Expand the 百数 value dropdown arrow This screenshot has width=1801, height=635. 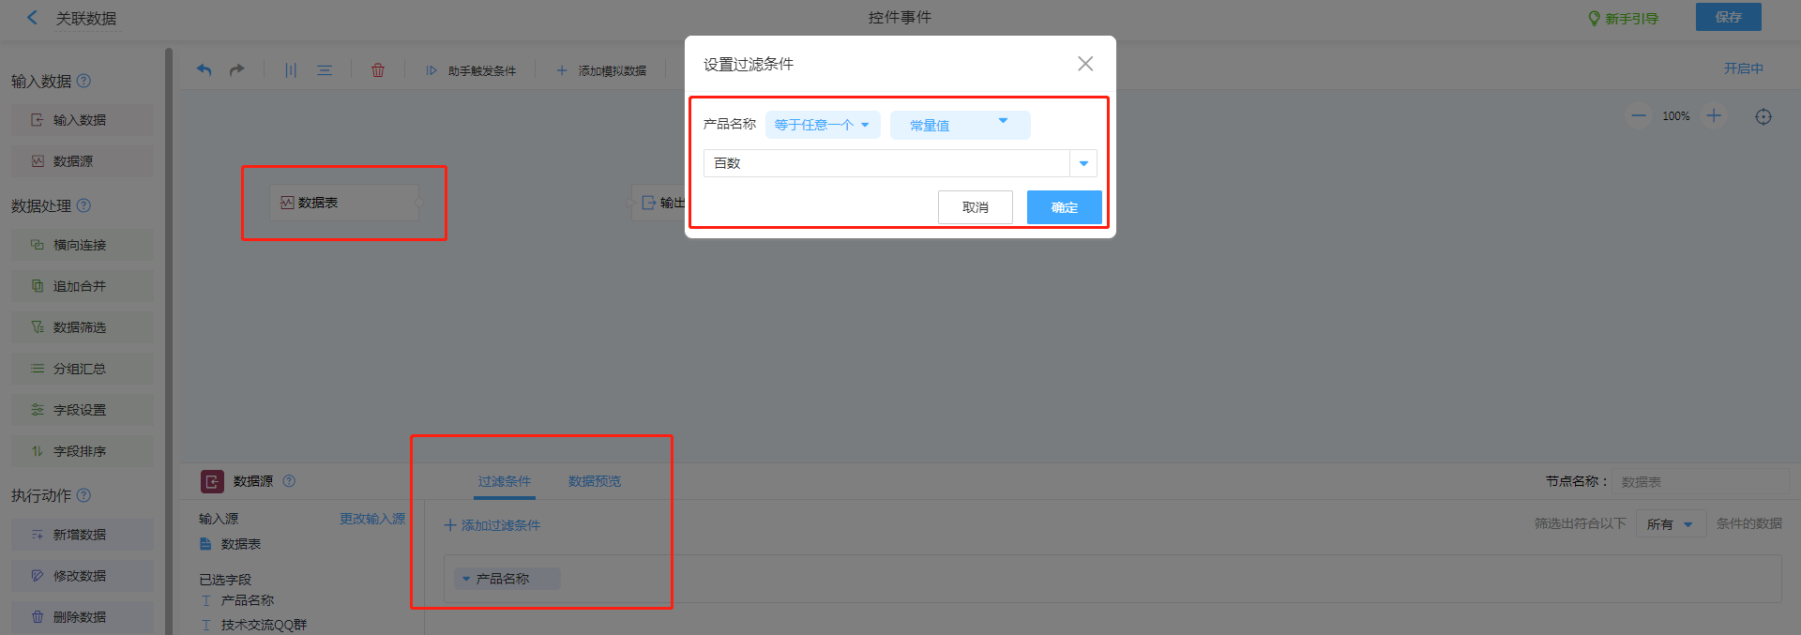(x=1083, y=163)
